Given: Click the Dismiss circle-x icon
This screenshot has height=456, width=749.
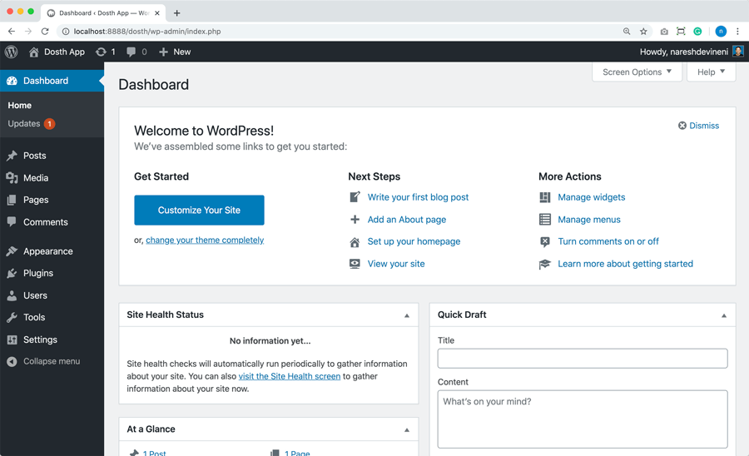Looking at the screenshot, I should pyautogui.click(x=682, y=126).
